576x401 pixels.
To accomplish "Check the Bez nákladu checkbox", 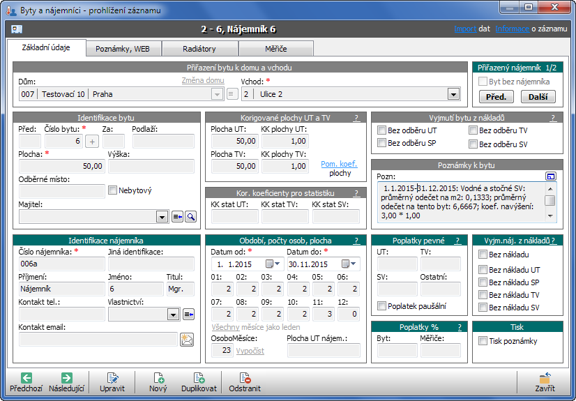I will (483, 254).
